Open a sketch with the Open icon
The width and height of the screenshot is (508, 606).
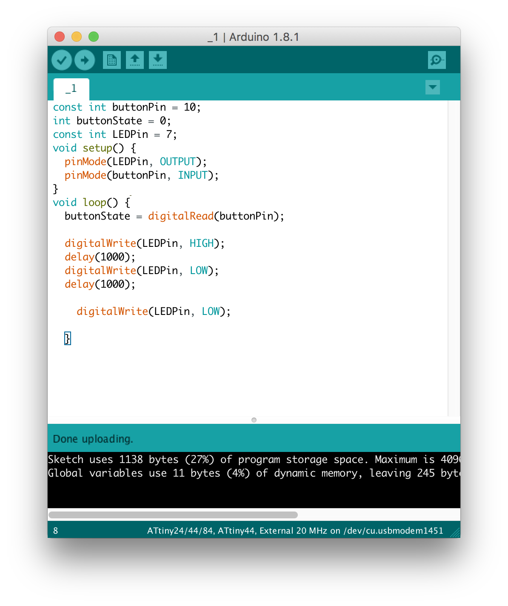point(135,60)
